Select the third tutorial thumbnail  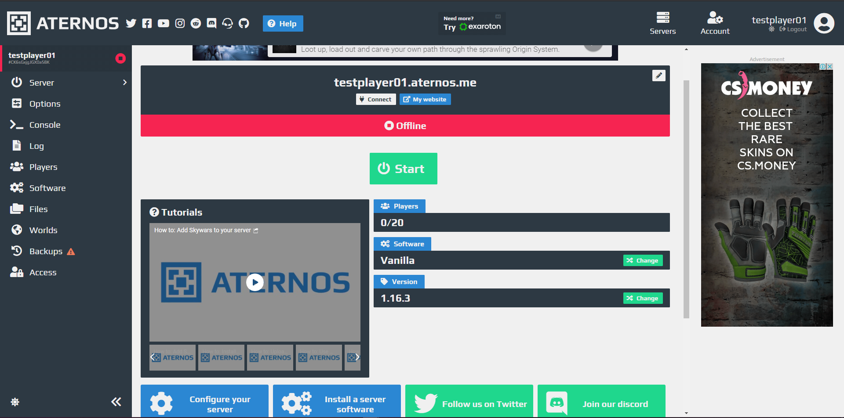coord(270,357)
